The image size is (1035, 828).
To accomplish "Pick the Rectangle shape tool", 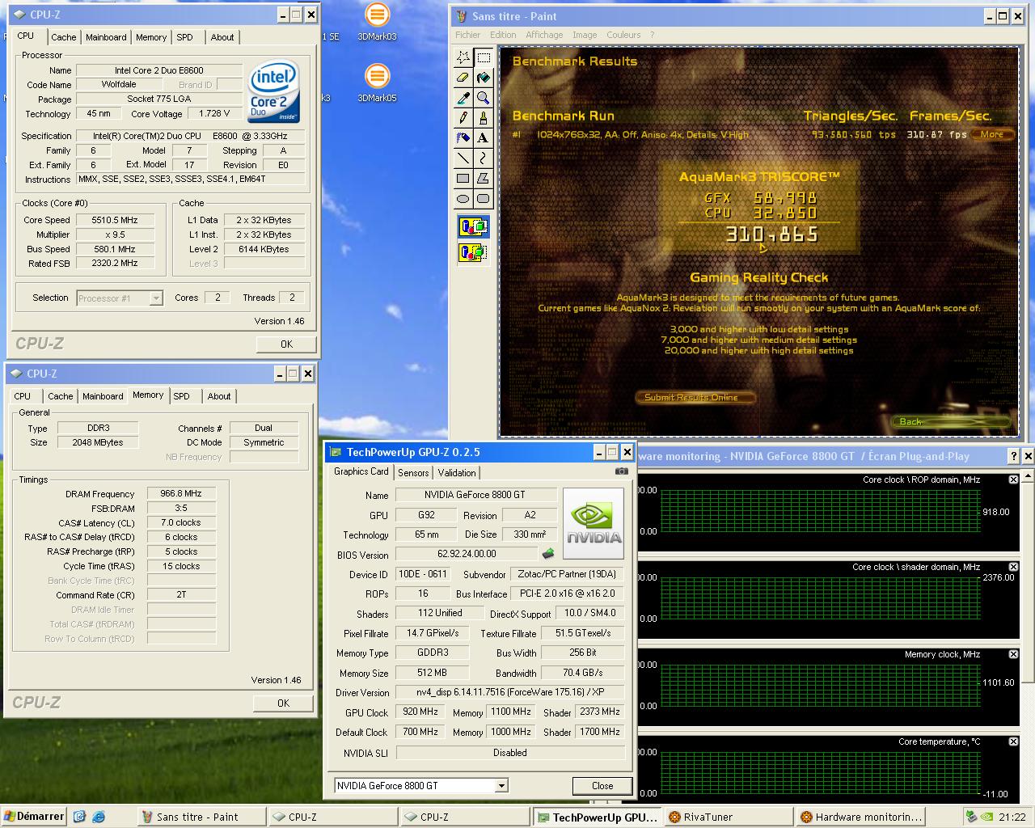I will tap(463, 179).
